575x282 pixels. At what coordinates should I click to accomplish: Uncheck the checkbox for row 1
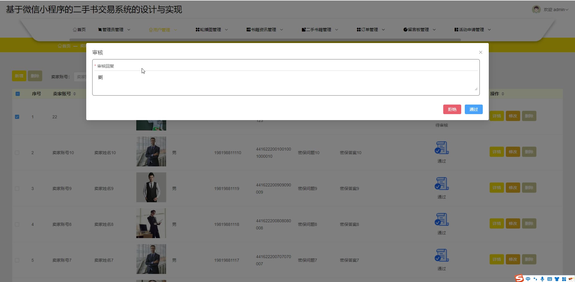(17, 117)
